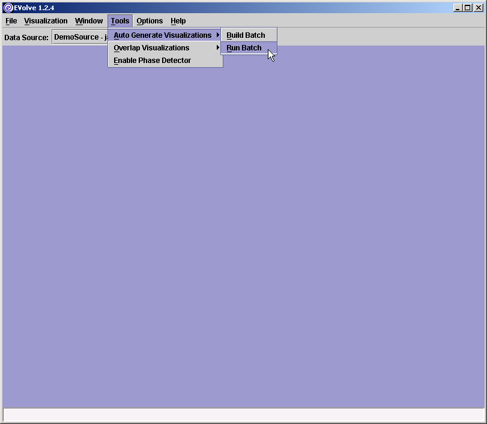Close the open Tools menu
This screenshot has height=424, width=487.
coord(120,21)
